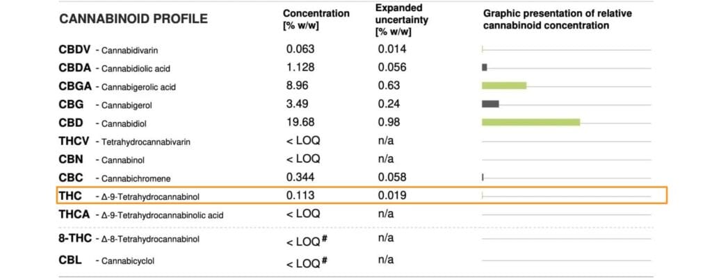Click the CBC uncertainty value 0.058
The width and height of the screenshot is (712, 279).
(392, 177)
